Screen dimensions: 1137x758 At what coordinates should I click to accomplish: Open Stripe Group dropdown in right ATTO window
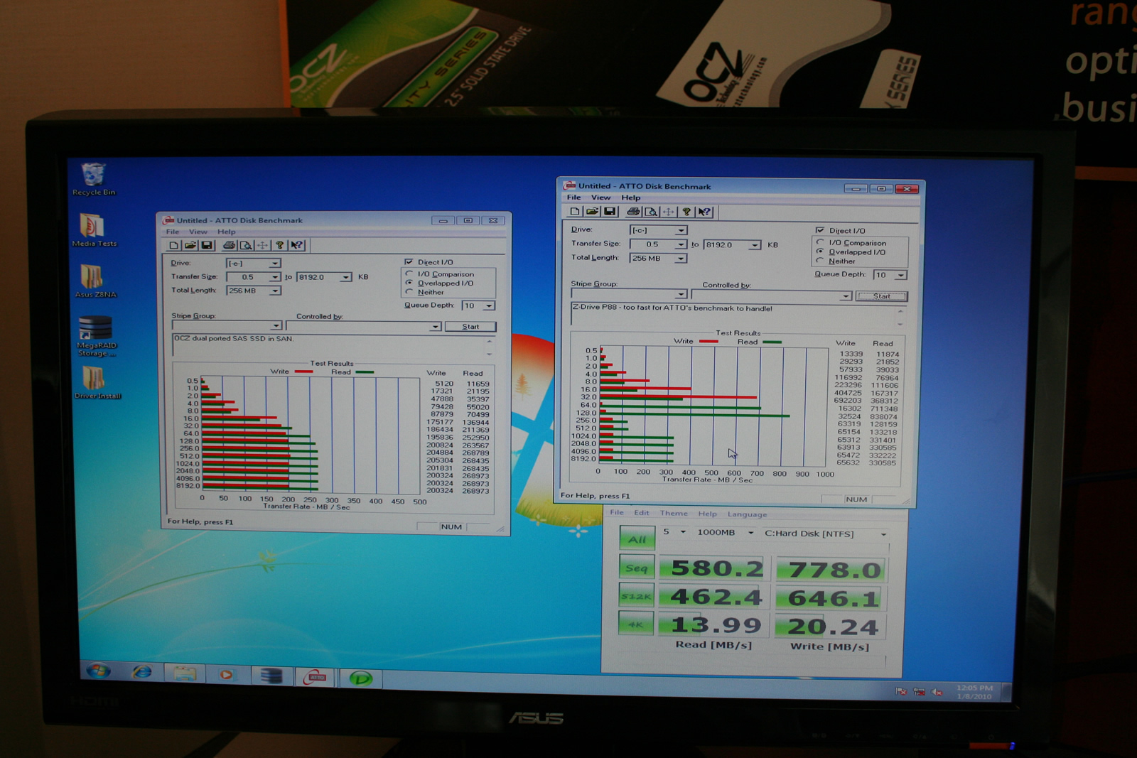681,294
